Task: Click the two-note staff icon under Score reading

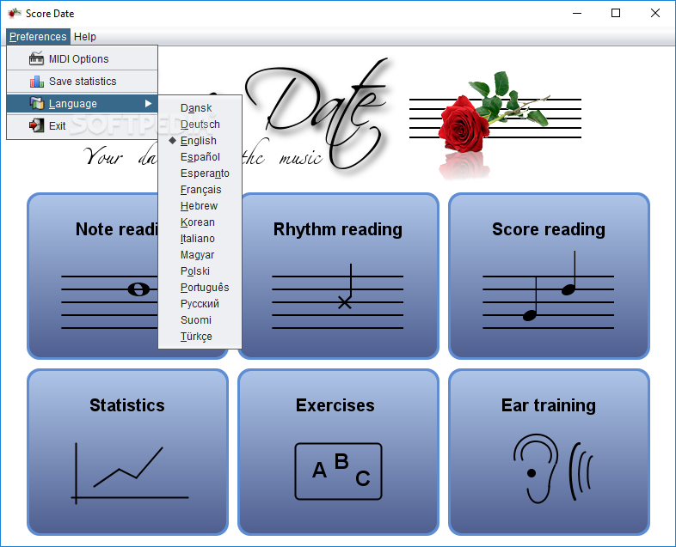Action: [x=548, y=289]
